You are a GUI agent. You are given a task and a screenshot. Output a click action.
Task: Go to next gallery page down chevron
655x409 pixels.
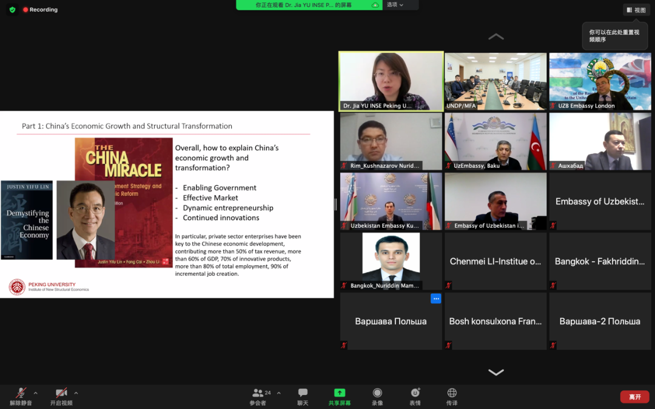496,372
